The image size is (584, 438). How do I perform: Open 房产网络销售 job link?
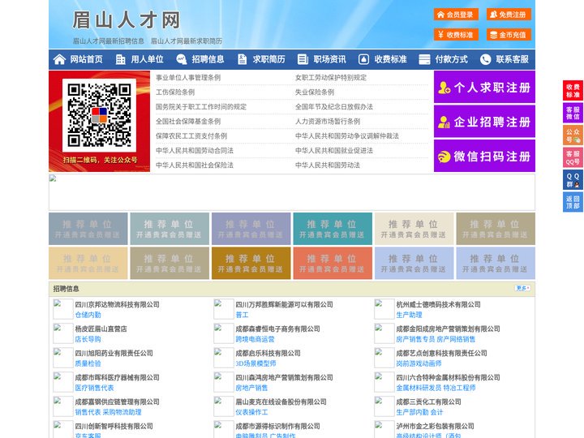click(456, 339)
